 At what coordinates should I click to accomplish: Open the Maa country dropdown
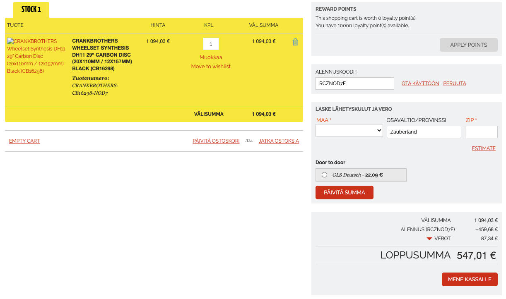[x=349, y=130]
